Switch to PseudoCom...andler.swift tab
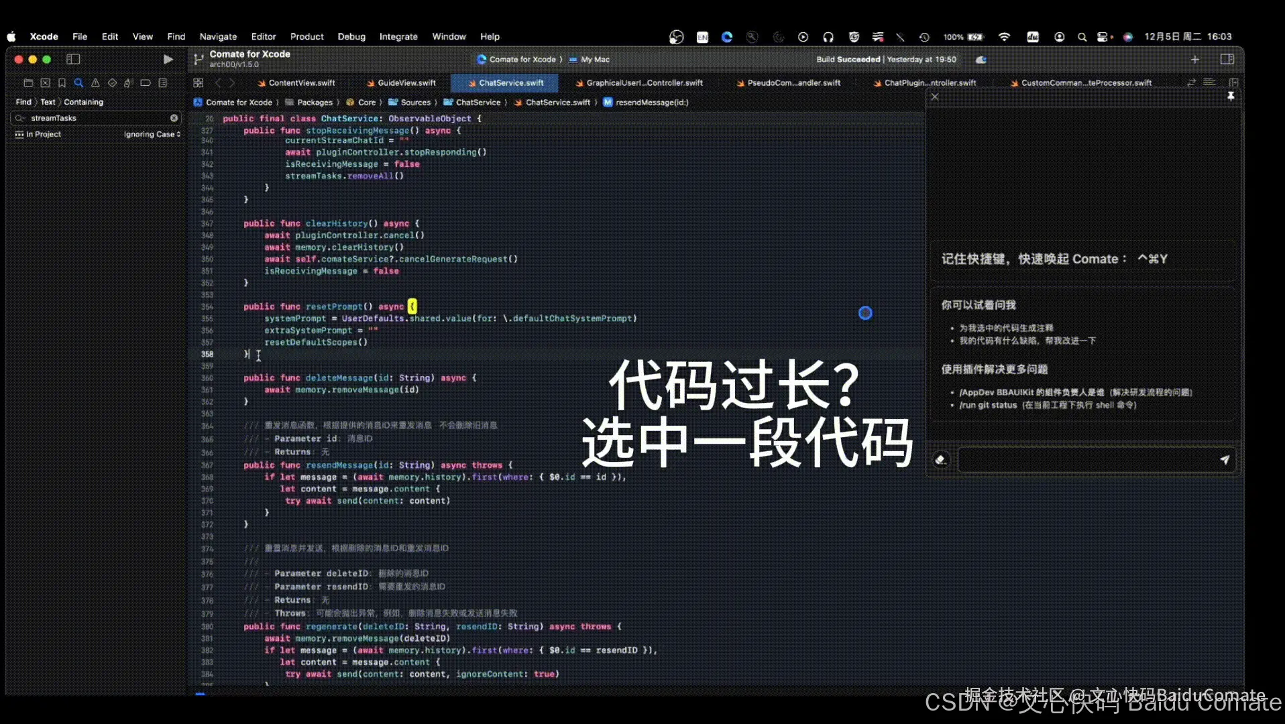 (x=789, y=83)
